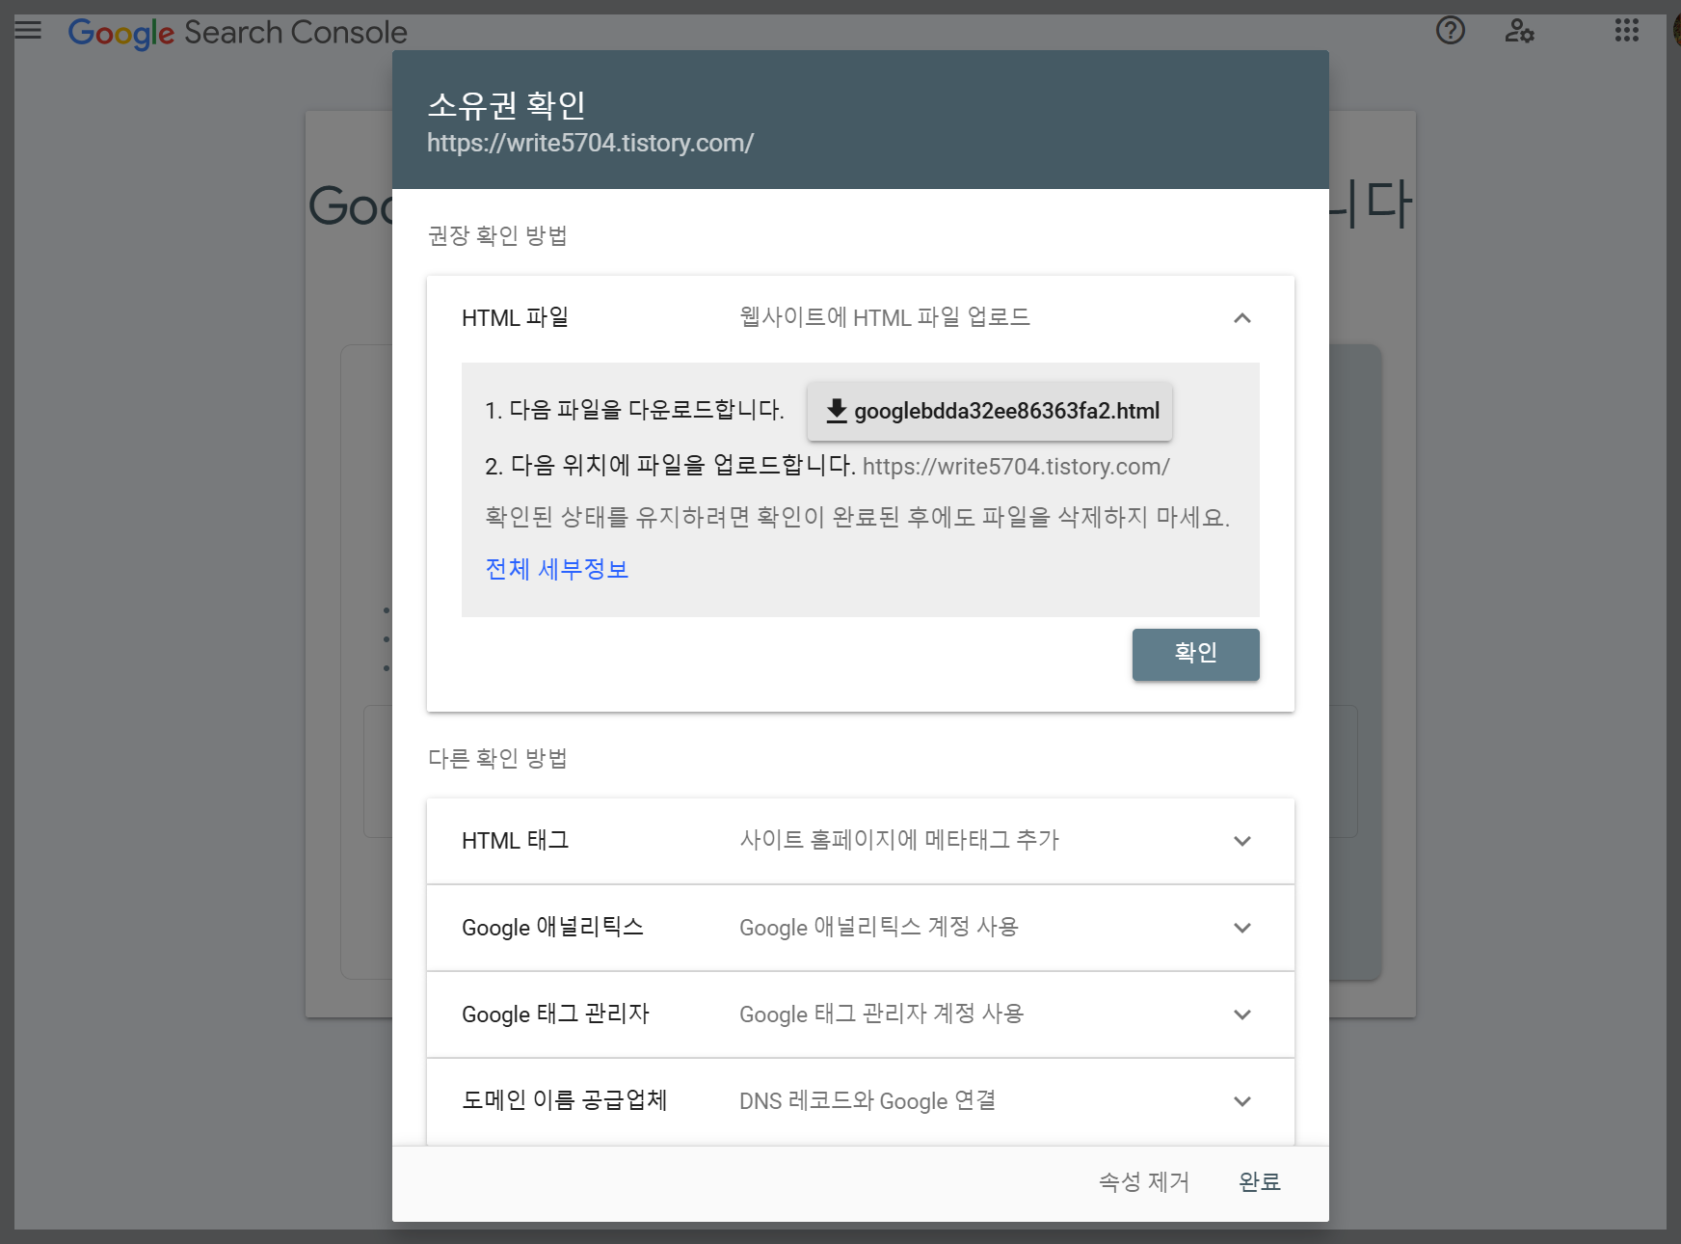This screenshot has width=1681, height=1244.
Task: Click the Google 태그 관리자 계정 사용 description
Action: (881, 1014)
